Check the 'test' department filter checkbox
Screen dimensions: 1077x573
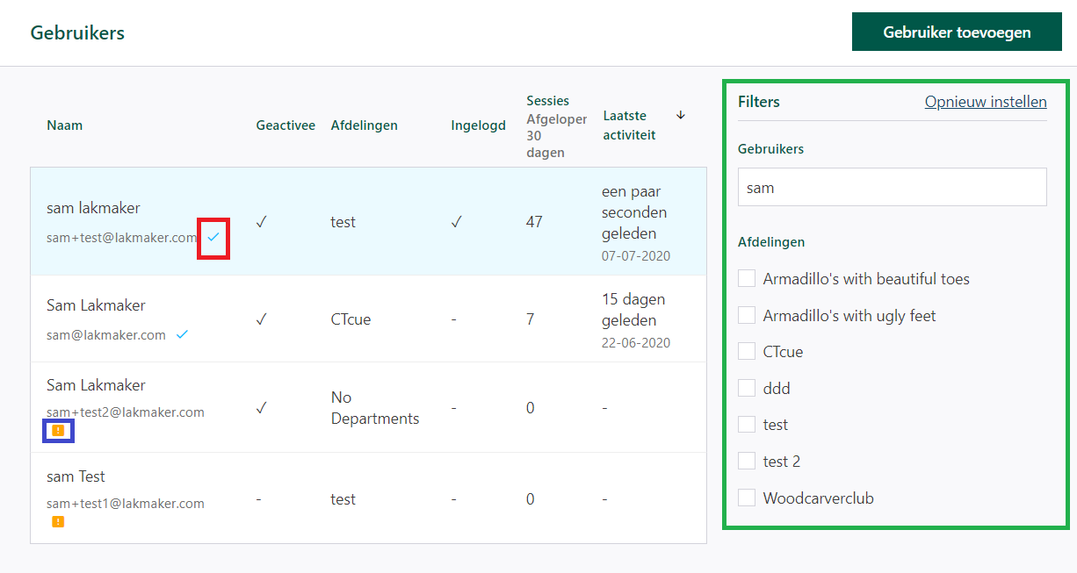747,425
